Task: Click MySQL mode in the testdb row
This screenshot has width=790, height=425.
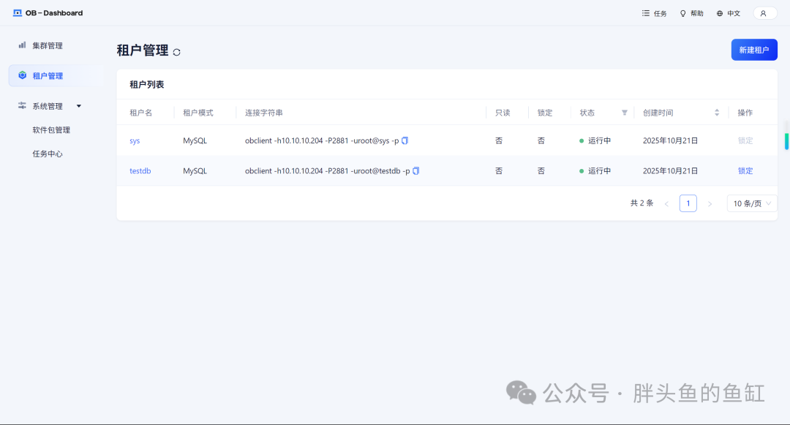Action: click(195, 171)
